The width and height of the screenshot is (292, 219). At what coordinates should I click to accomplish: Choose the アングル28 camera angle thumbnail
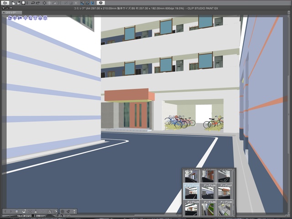[191, 208]
